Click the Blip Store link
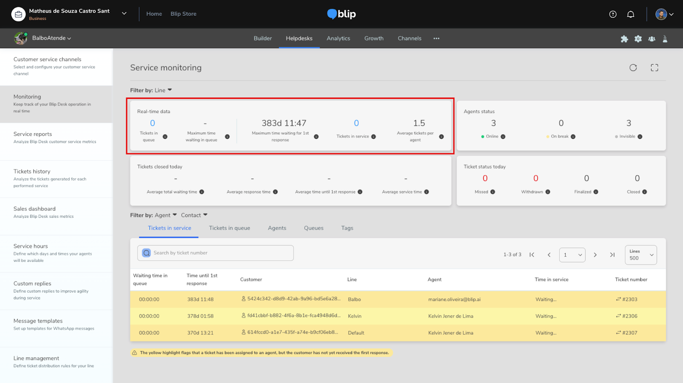The image size is (683, 383). (x=184, y=14)
